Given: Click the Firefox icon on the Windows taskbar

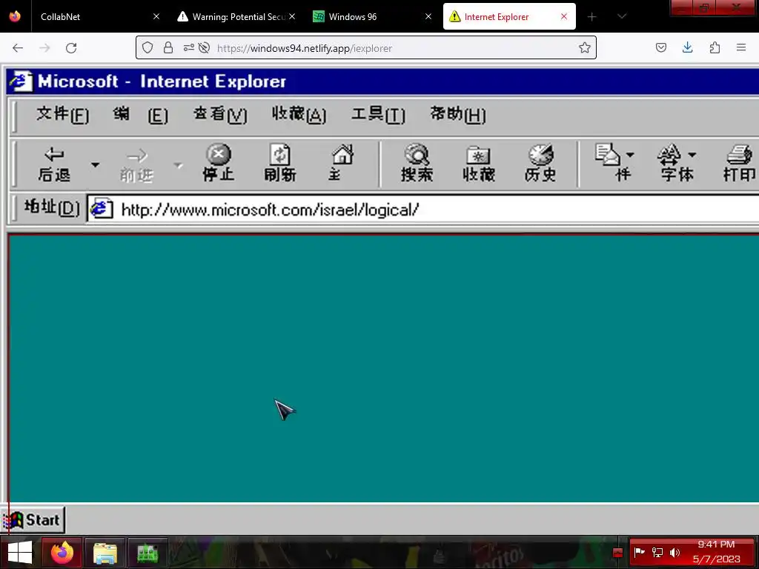Looking at the screenshot, I should (62, 553).
